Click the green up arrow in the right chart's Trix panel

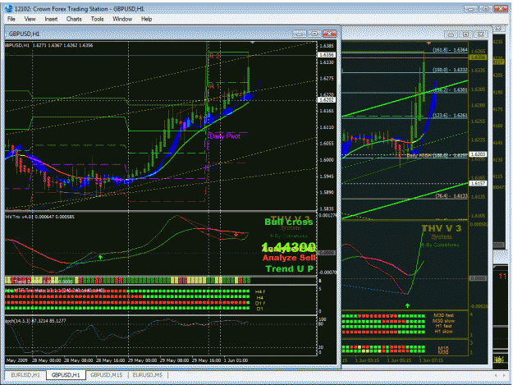pos(407,305)
